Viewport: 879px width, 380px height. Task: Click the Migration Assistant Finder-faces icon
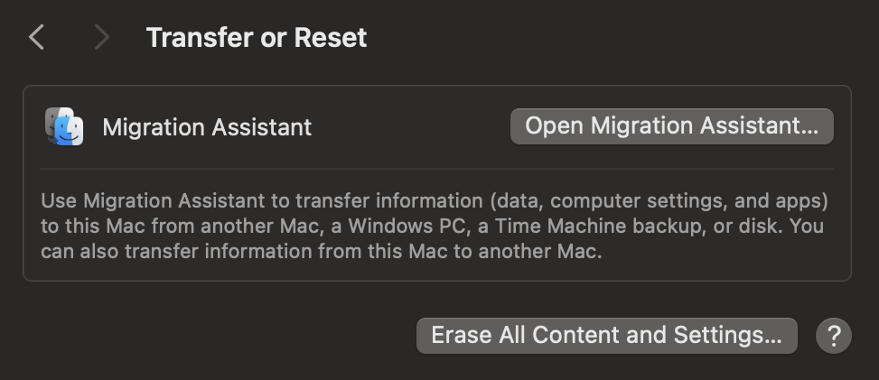64,126
